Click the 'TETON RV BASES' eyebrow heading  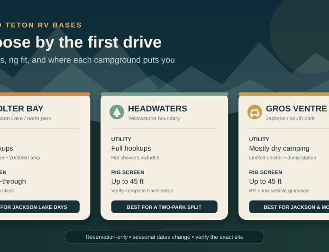point(44,25)
